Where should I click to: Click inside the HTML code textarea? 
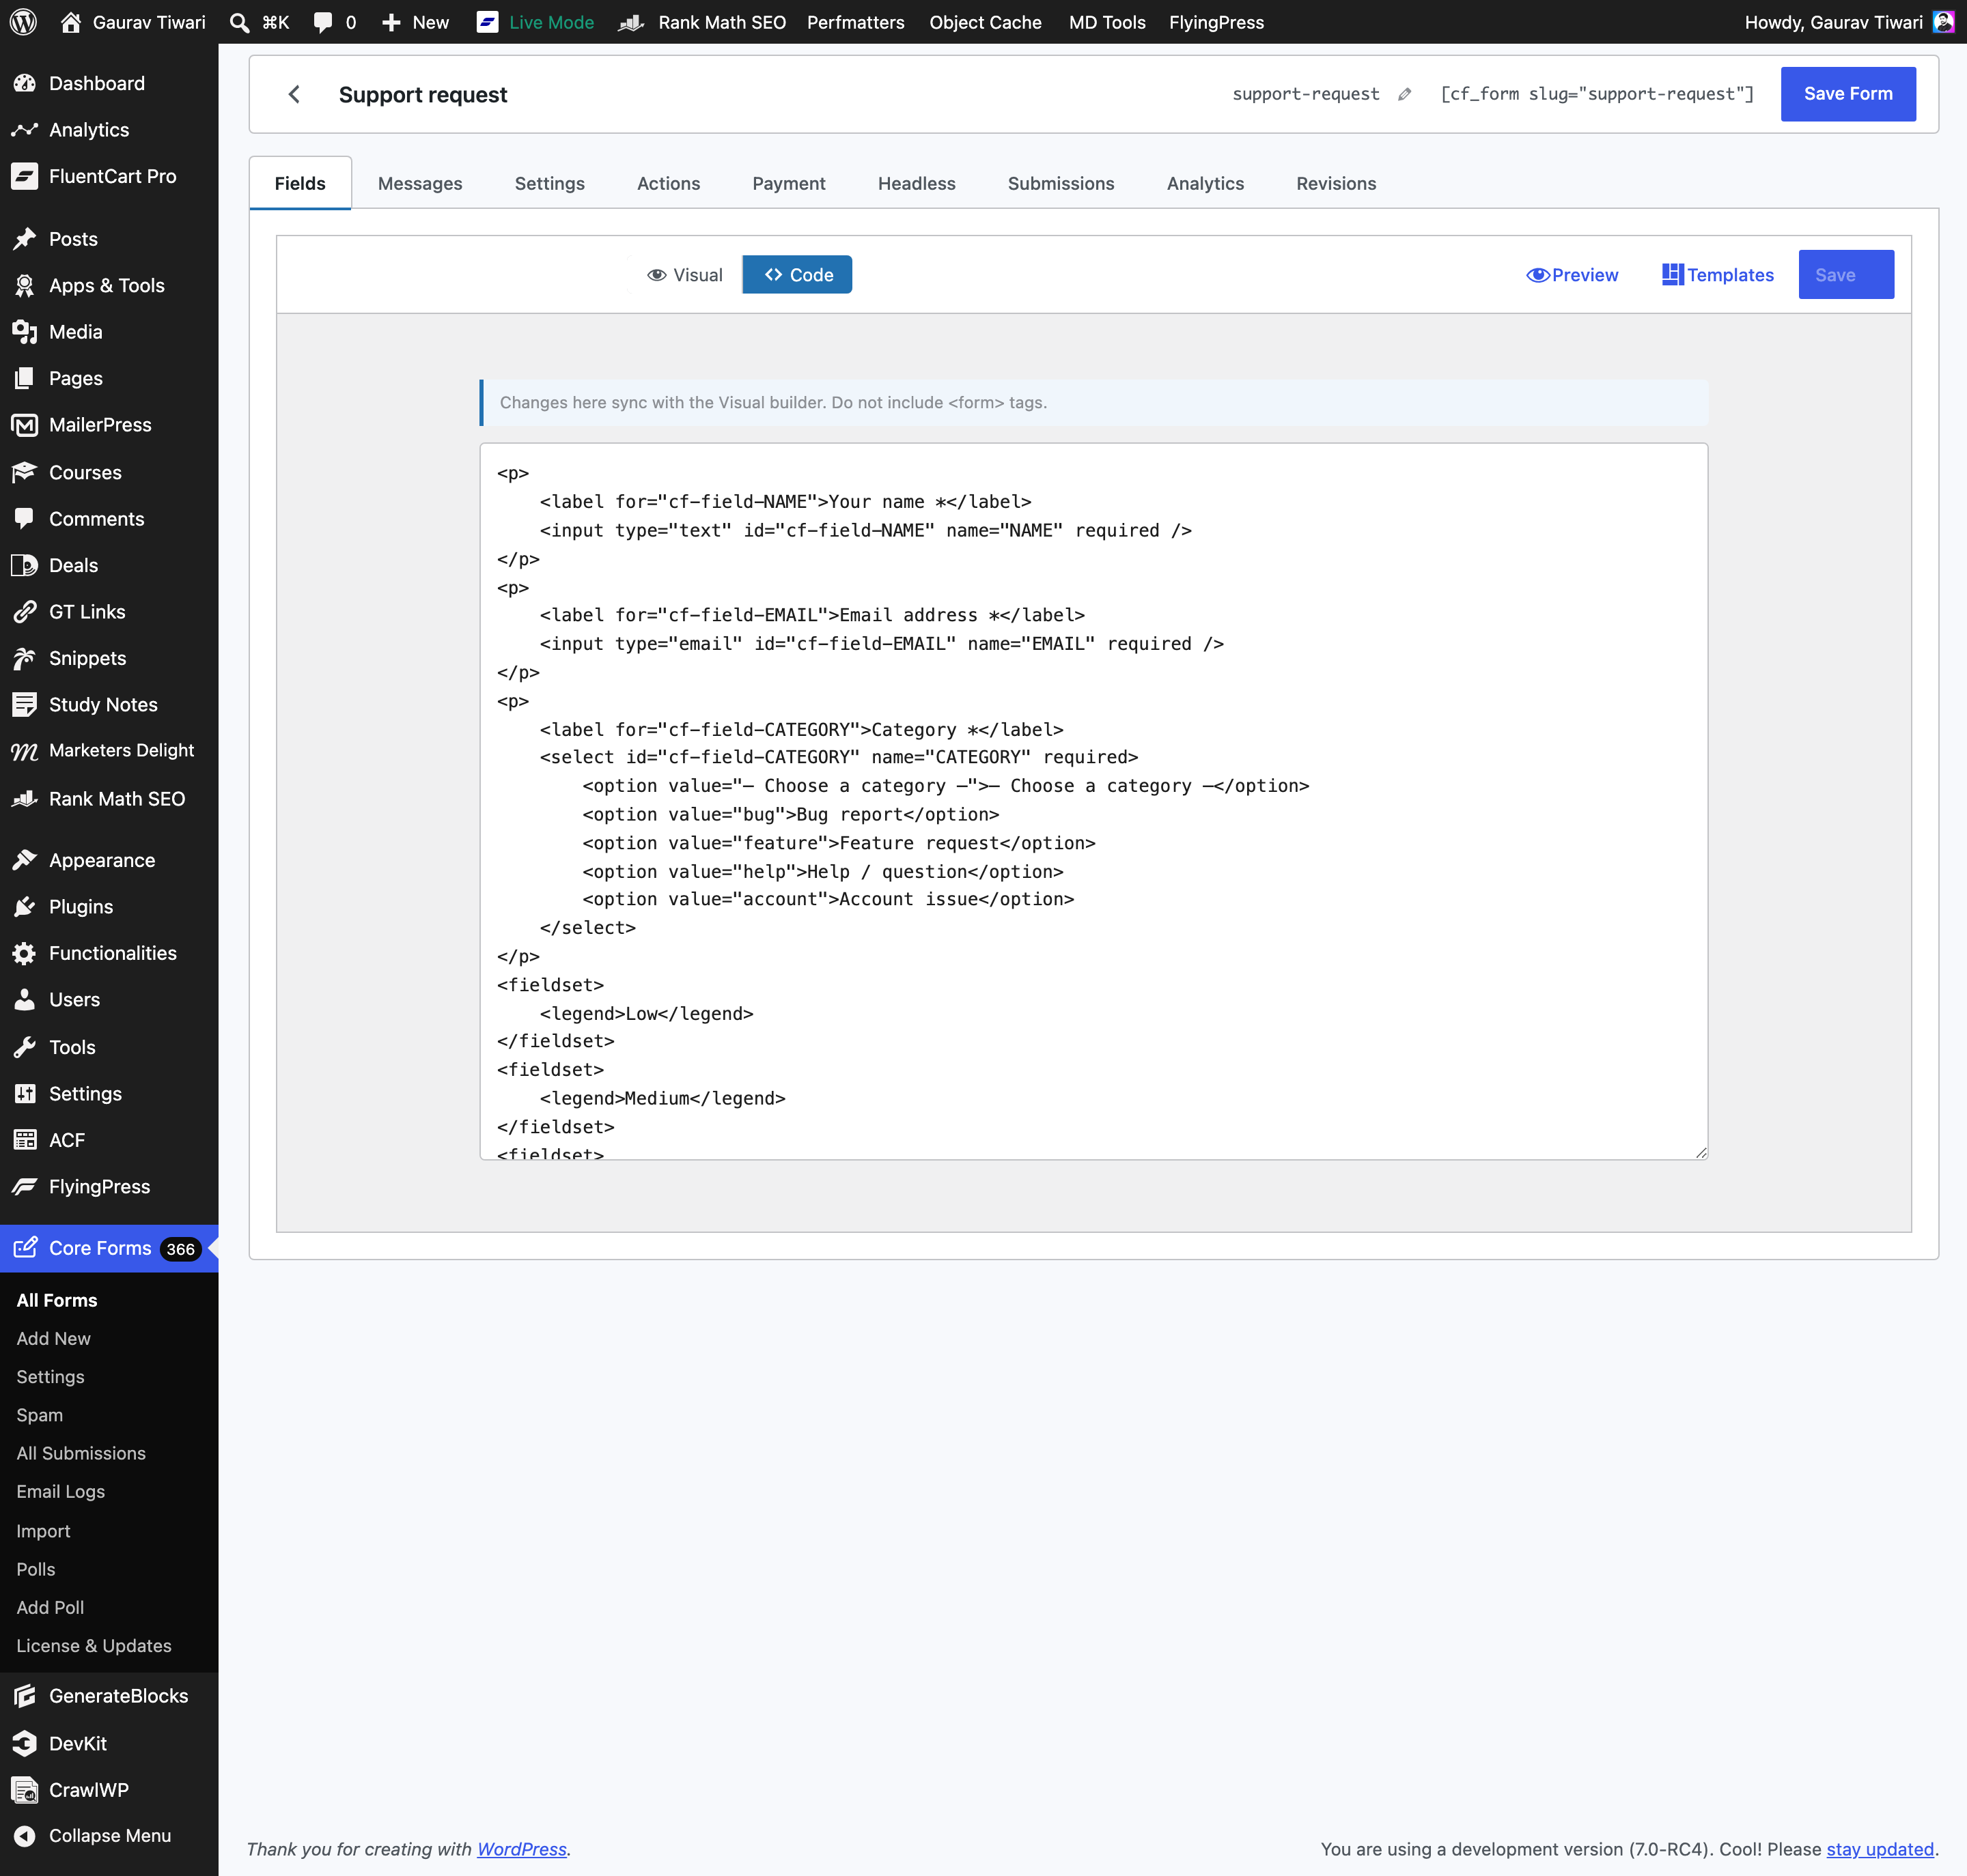point(1093,801)
